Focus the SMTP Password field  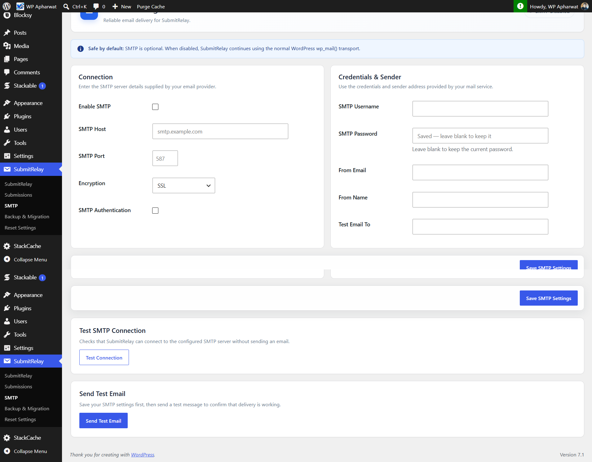pos(480,136)
